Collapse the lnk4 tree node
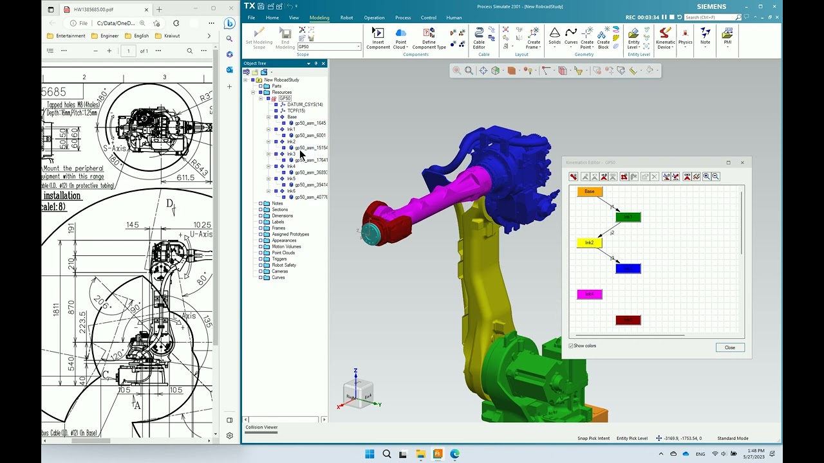 click(268, 167)
